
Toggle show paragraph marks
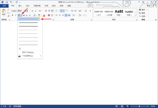90,11
